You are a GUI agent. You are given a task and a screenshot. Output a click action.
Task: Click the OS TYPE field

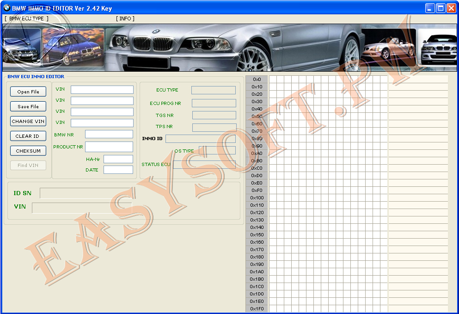pos(217,150)
